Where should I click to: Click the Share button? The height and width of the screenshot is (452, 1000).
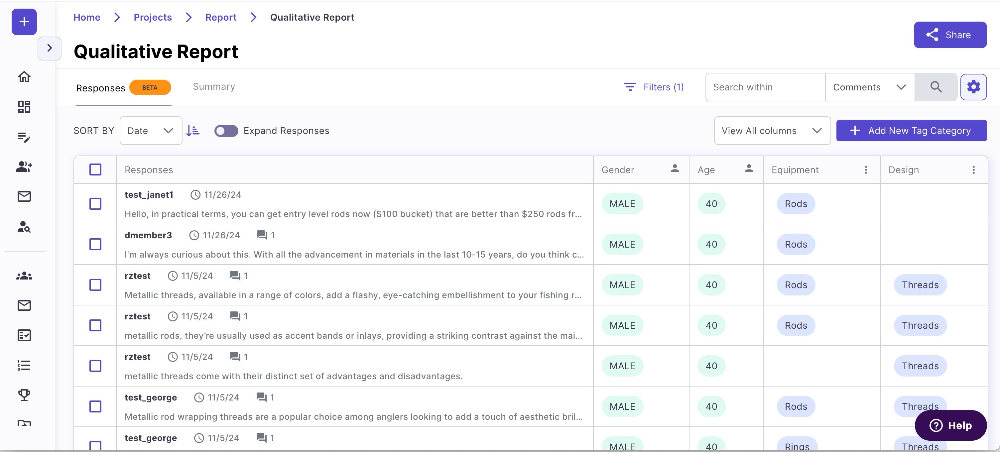click(949, 35)
